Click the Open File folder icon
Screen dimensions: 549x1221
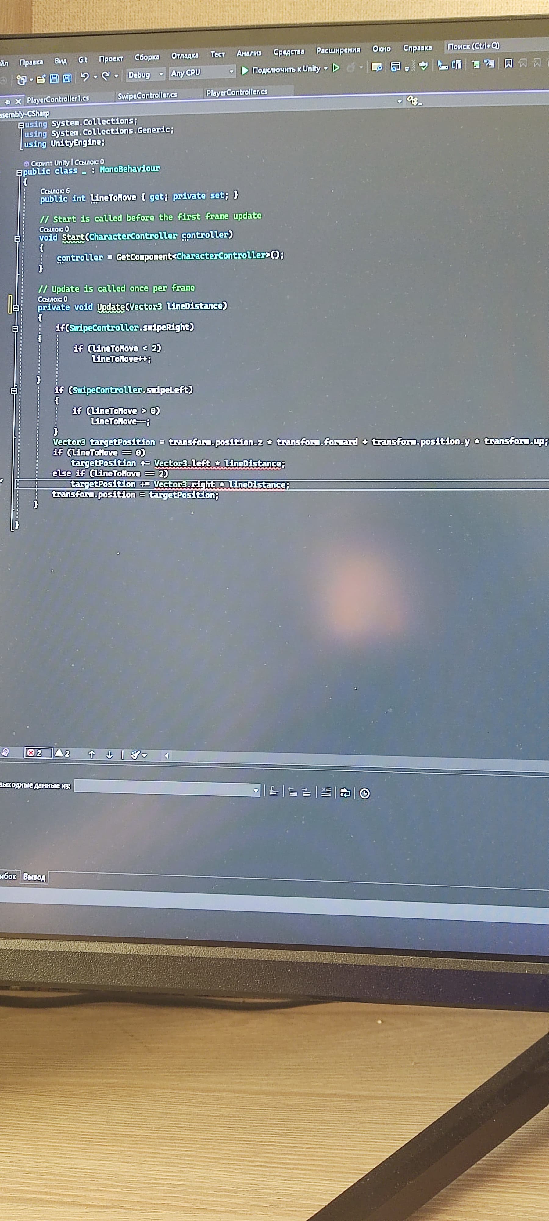point(41,79)
